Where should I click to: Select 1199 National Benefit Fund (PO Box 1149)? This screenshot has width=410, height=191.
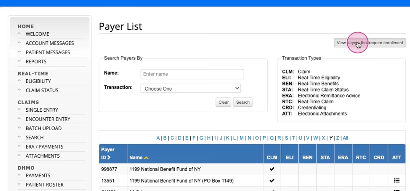coord(181,181)
